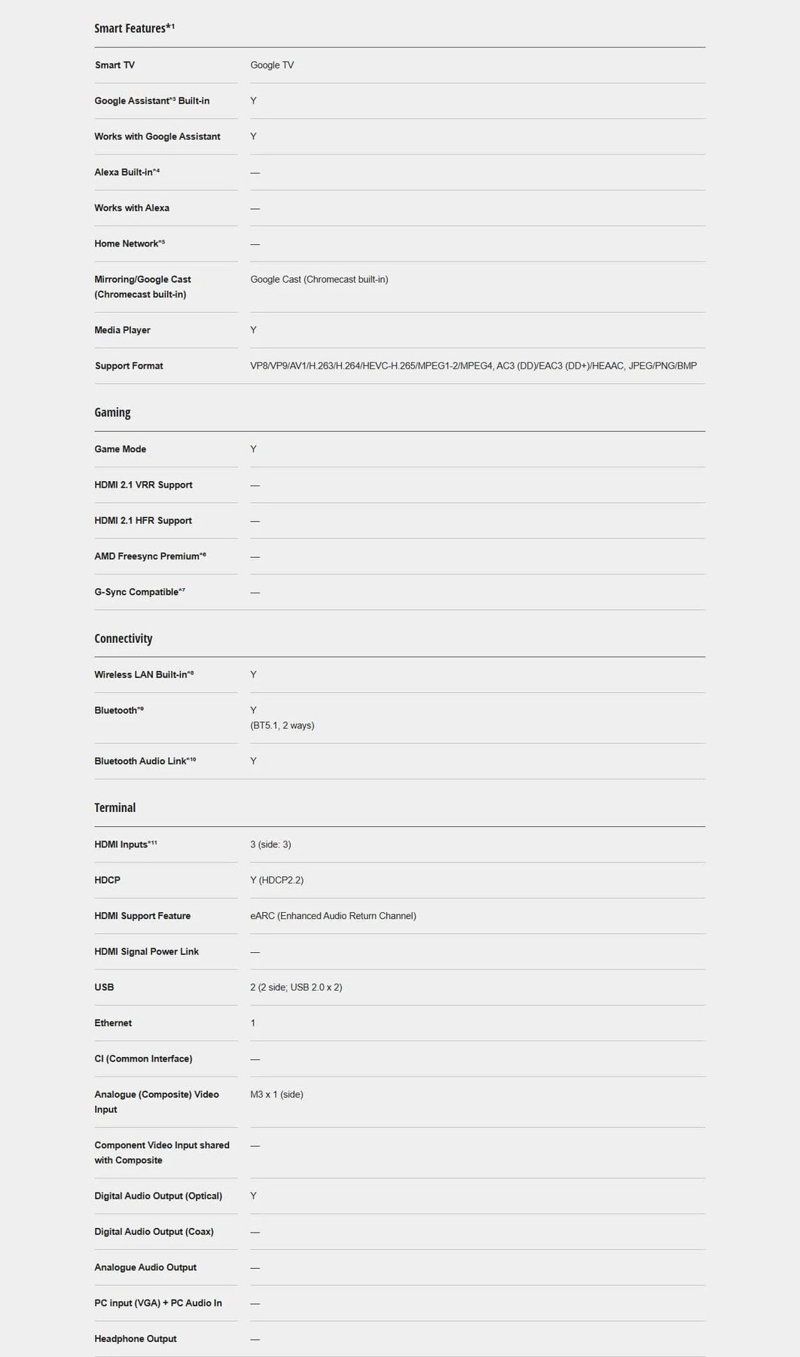Click the Gaming section heading
The height and width of the screenshot is (1357, 800).
[x=112, y=412]
